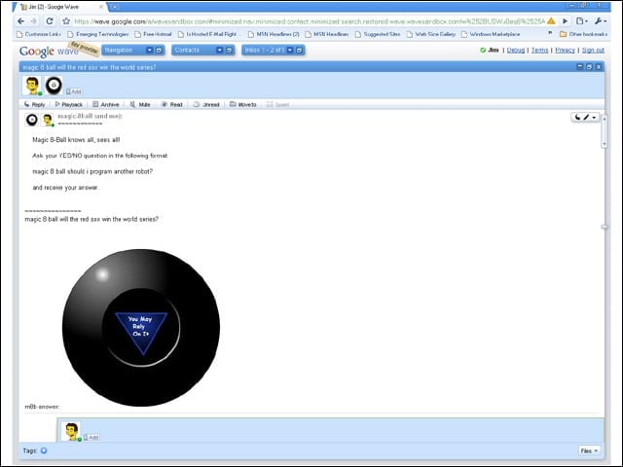Click the Jim online status indicator
623x467 pixels.
point(483,50)
